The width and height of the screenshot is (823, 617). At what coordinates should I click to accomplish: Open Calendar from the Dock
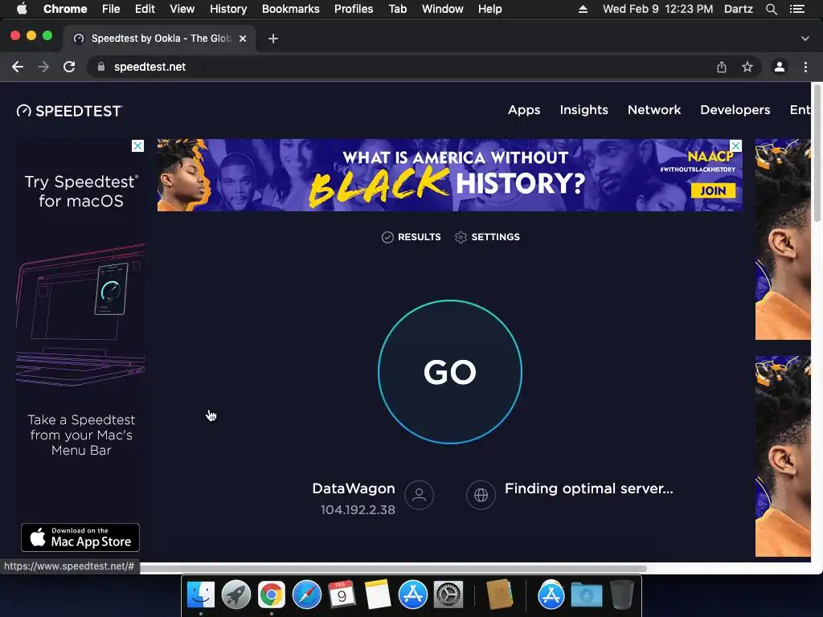tap(342, 595)
